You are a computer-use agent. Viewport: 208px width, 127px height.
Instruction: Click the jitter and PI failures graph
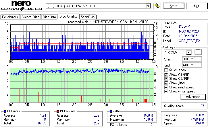[82, 85]
